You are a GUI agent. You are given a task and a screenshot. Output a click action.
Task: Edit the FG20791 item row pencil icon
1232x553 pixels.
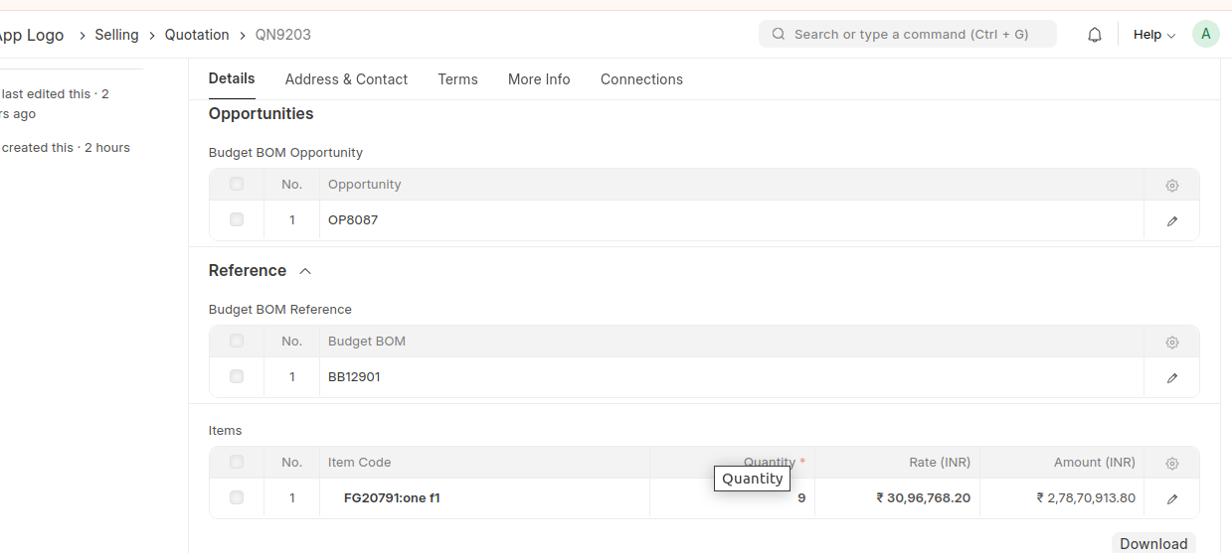[1172, 499]
